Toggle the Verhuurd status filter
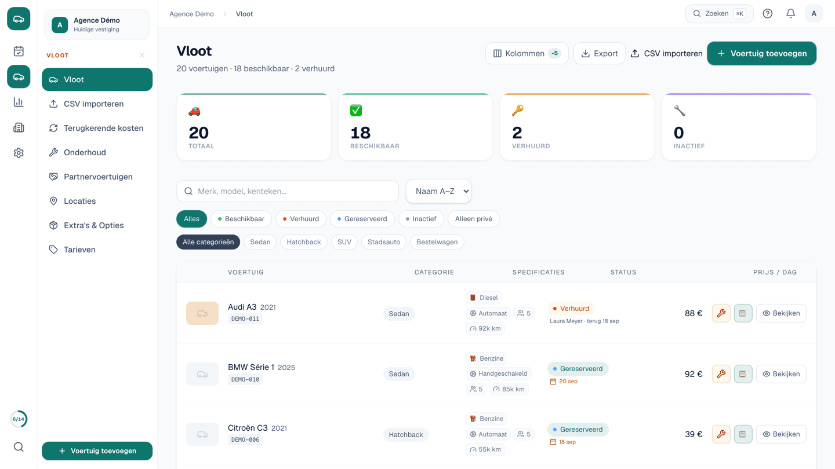 pos(301,219)
